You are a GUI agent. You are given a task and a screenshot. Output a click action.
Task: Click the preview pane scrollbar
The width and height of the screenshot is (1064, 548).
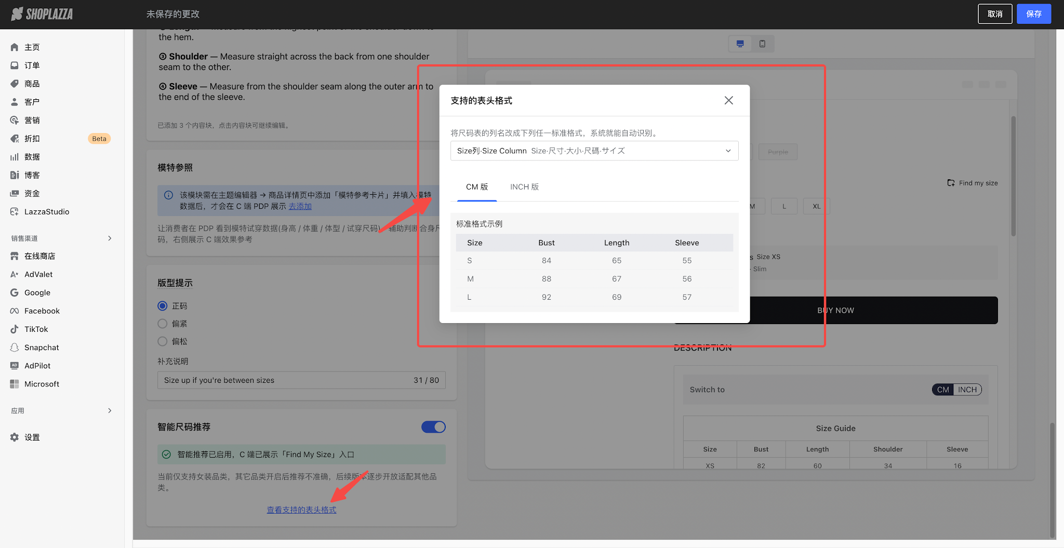click(1014, 176)
